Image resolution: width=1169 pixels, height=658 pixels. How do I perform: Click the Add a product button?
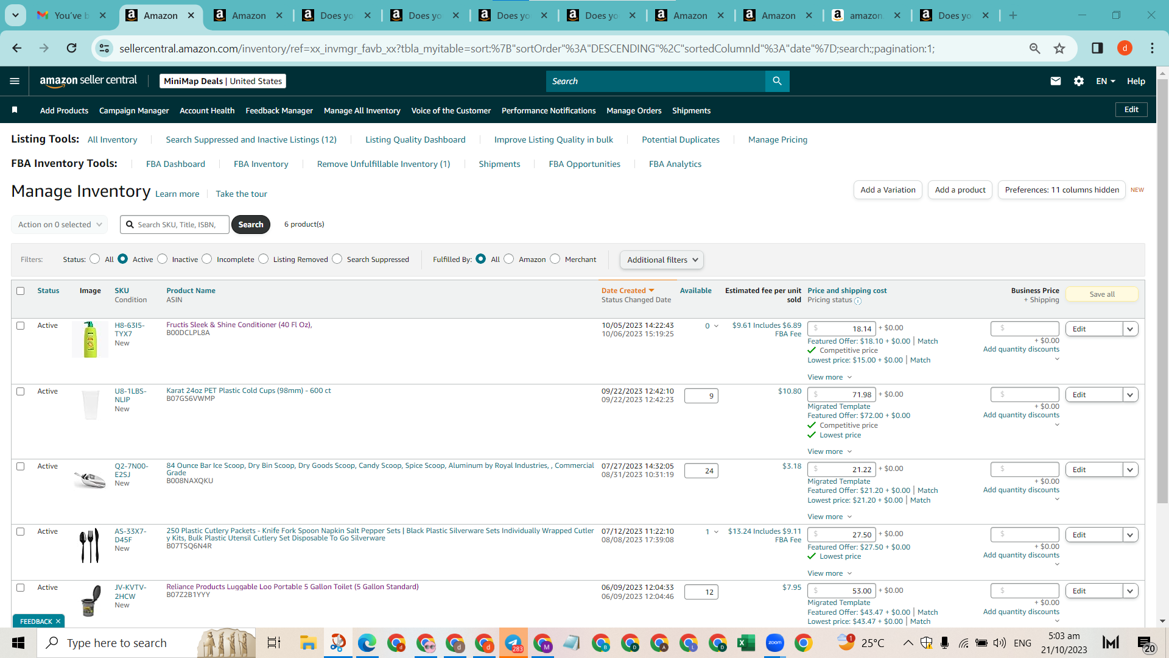[x=960, y=190]
